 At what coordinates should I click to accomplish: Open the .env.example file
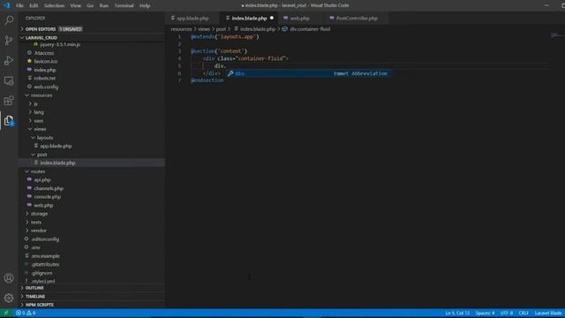[45, 256]
